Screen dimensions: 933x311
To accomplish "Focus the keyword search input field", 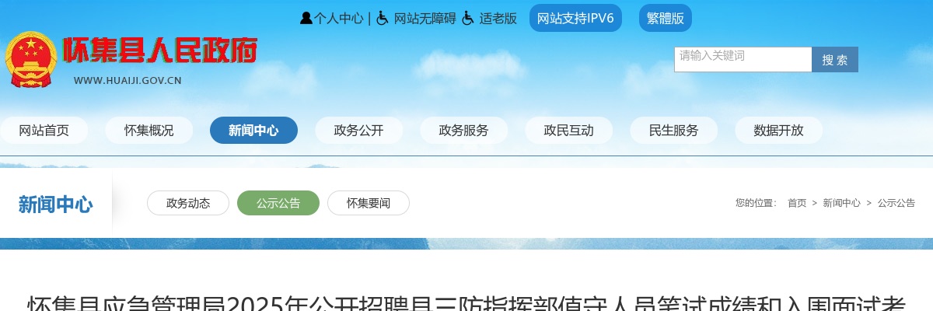I will [743, 59].
